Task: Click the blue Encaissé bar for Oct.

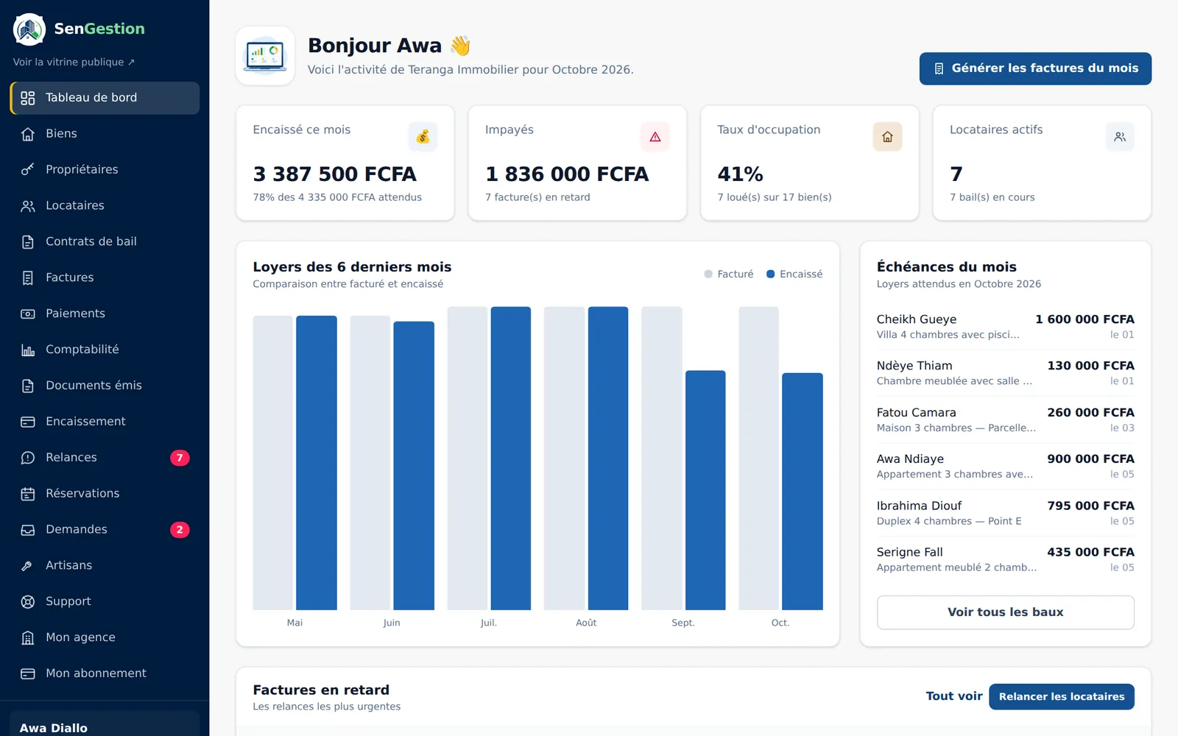Action: 803,492
